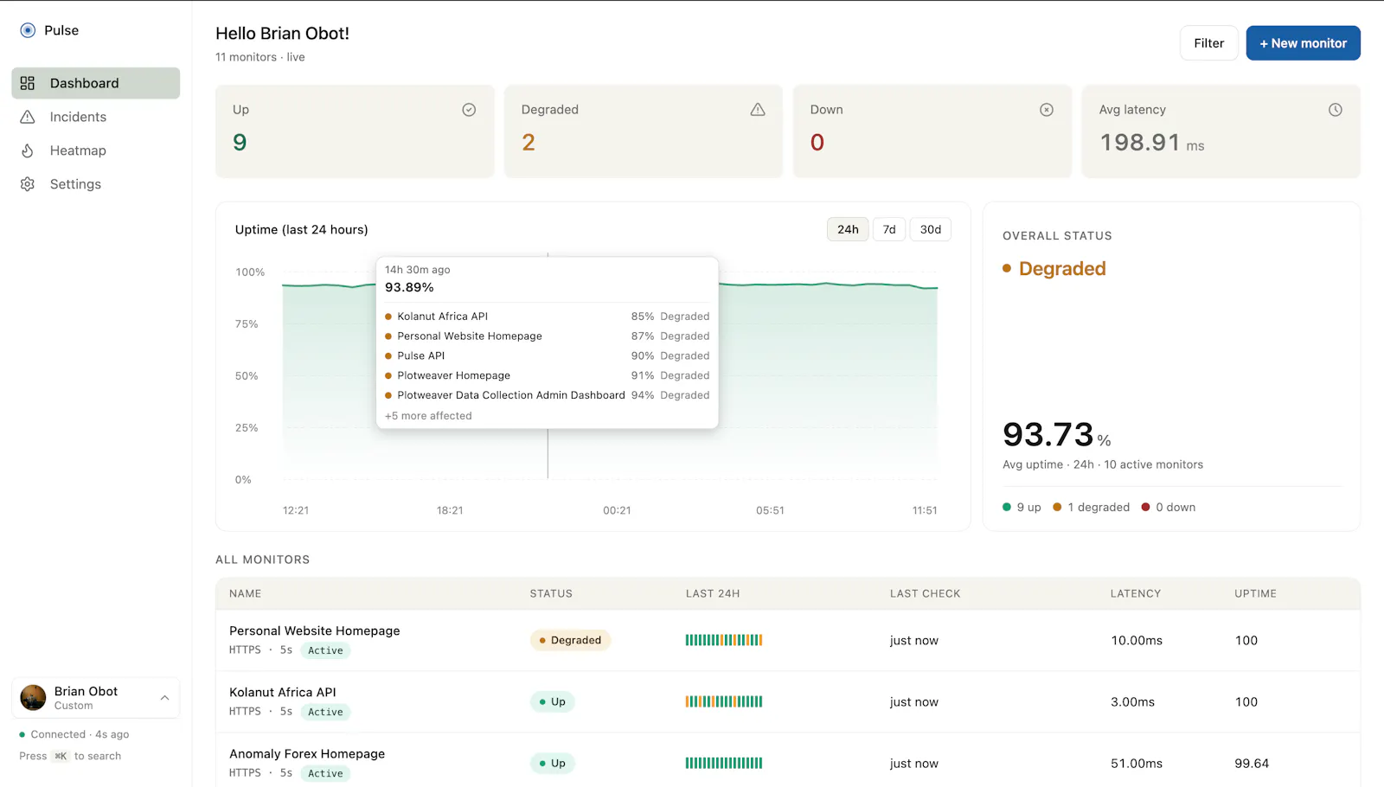This screenshot has width=1384, height=787.
Task: Open the Filter options
Action: pos(1209,43)
